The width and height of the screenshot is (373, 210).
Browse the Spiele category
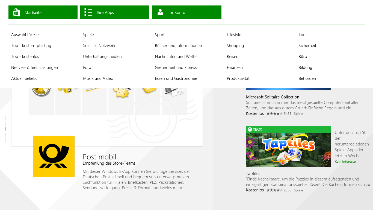tap(88, 35)
